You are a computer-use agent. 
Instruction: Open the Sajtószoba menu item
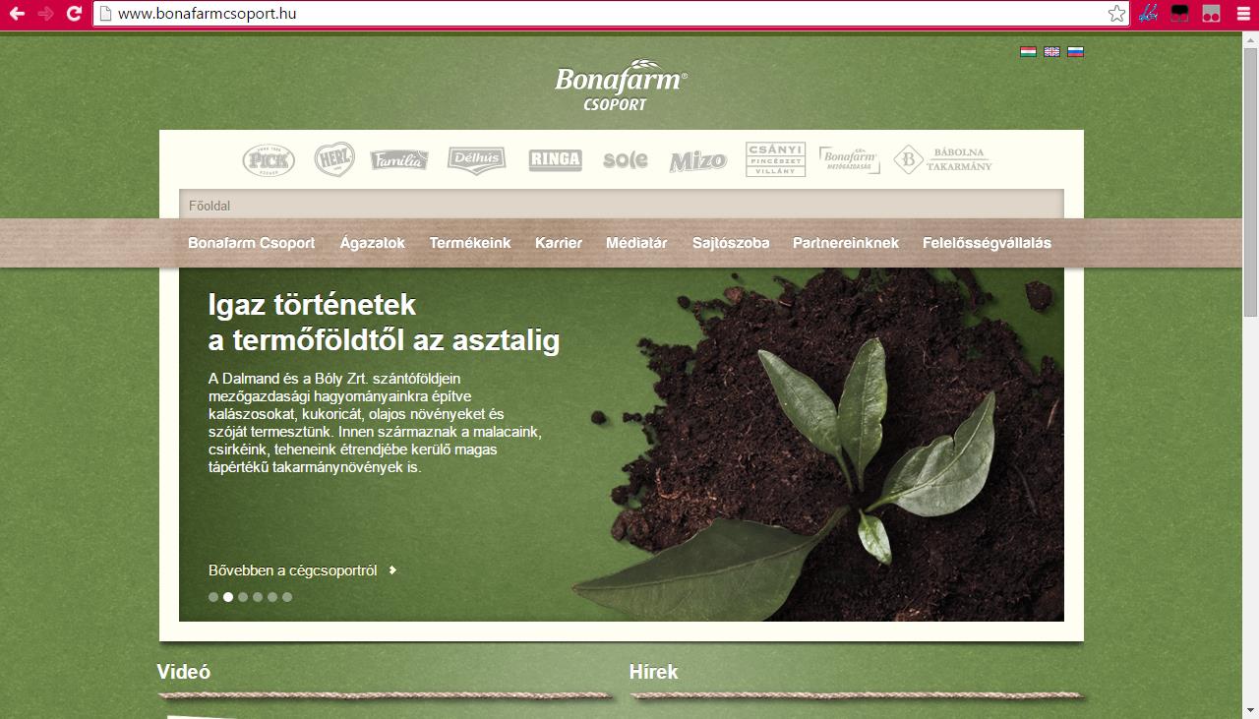point(731,243)
